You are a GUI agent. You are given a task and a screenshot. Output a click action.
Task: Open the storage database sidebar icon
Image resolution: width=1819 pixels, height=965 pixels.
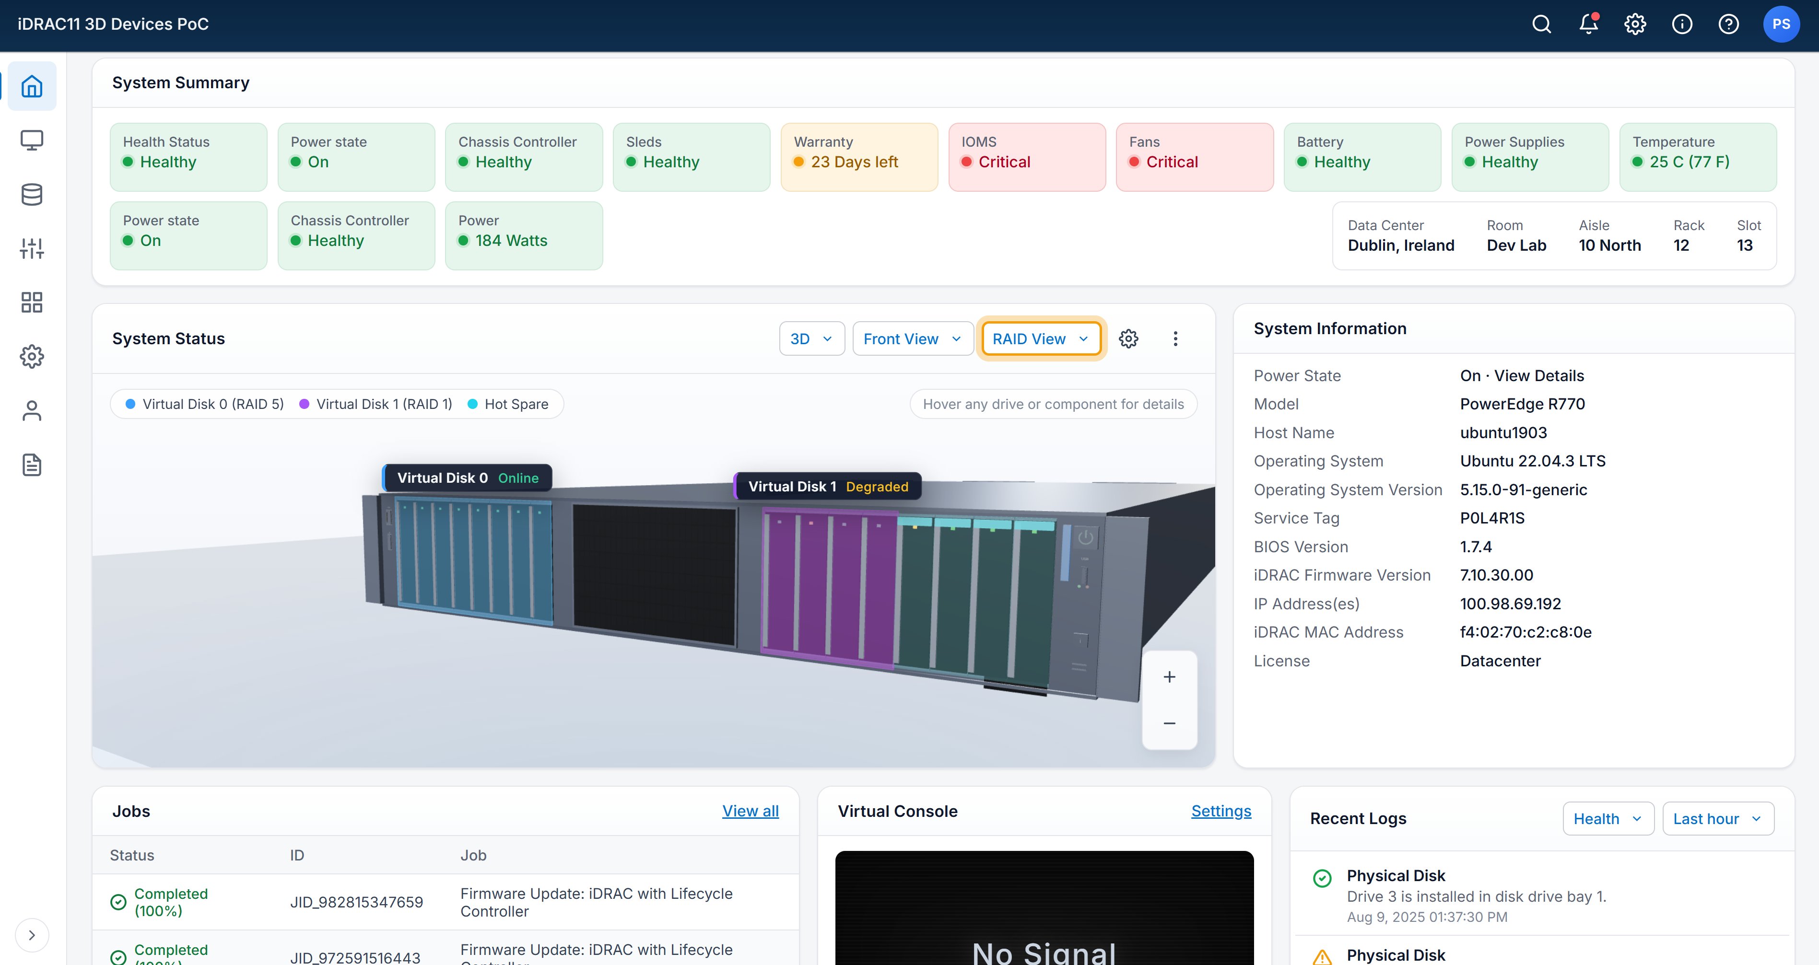[32, 194]
